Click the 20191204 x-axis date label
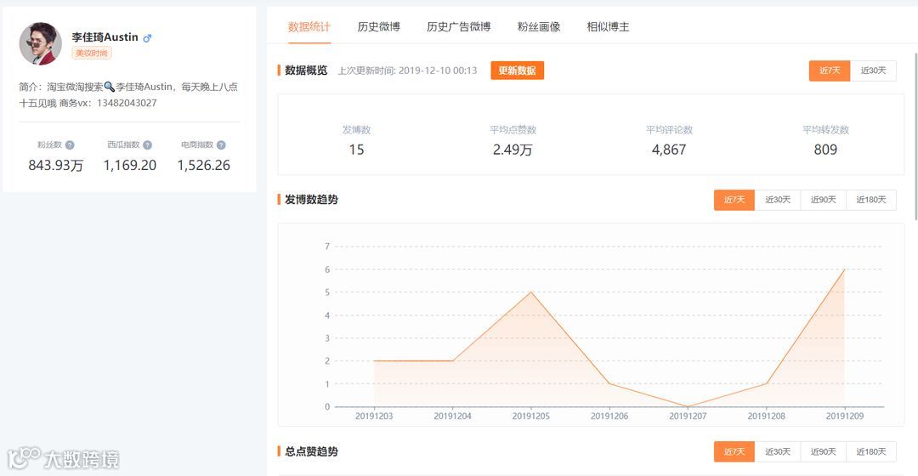This screenshot has height=476, width=918. [x=452, y=416]
